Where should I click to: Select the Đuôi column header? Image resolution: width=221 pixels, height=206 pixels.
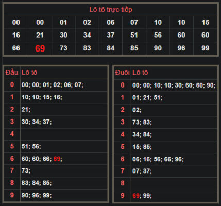123,73
